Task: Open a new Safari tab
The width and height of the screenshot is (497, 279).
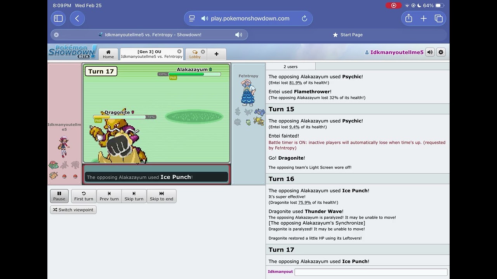Action: (424, 18)
